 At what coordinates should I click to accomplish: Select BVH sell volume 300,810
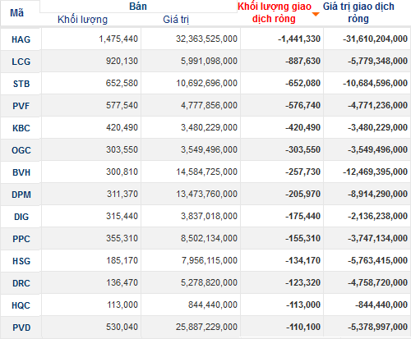point(122,172)
